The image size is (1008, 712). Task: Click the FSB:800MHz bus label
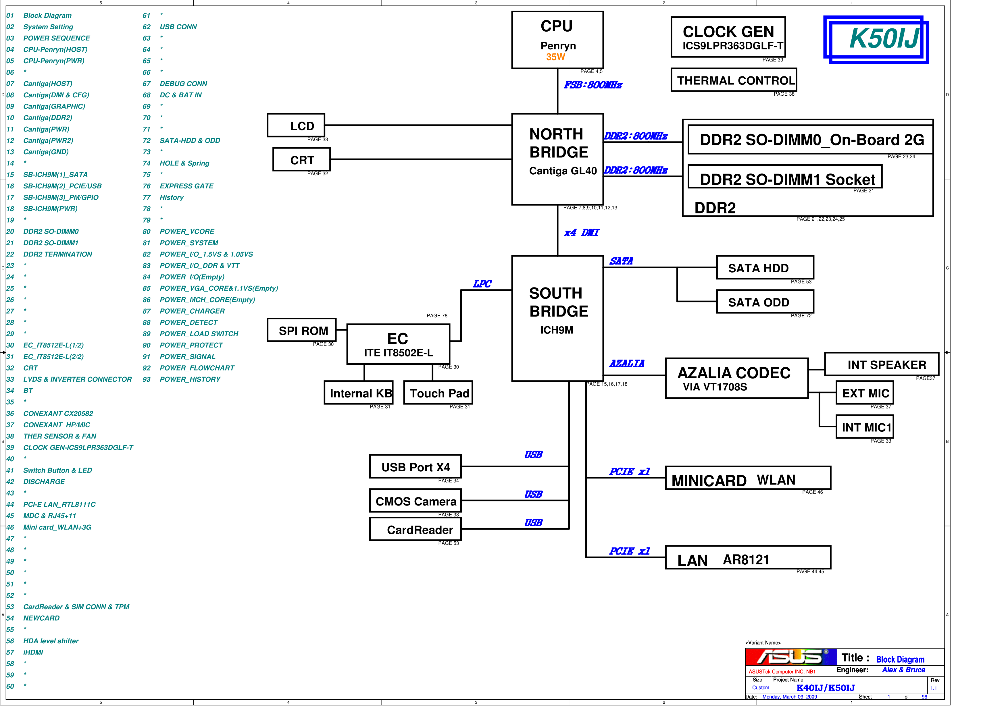pos(593,85)
